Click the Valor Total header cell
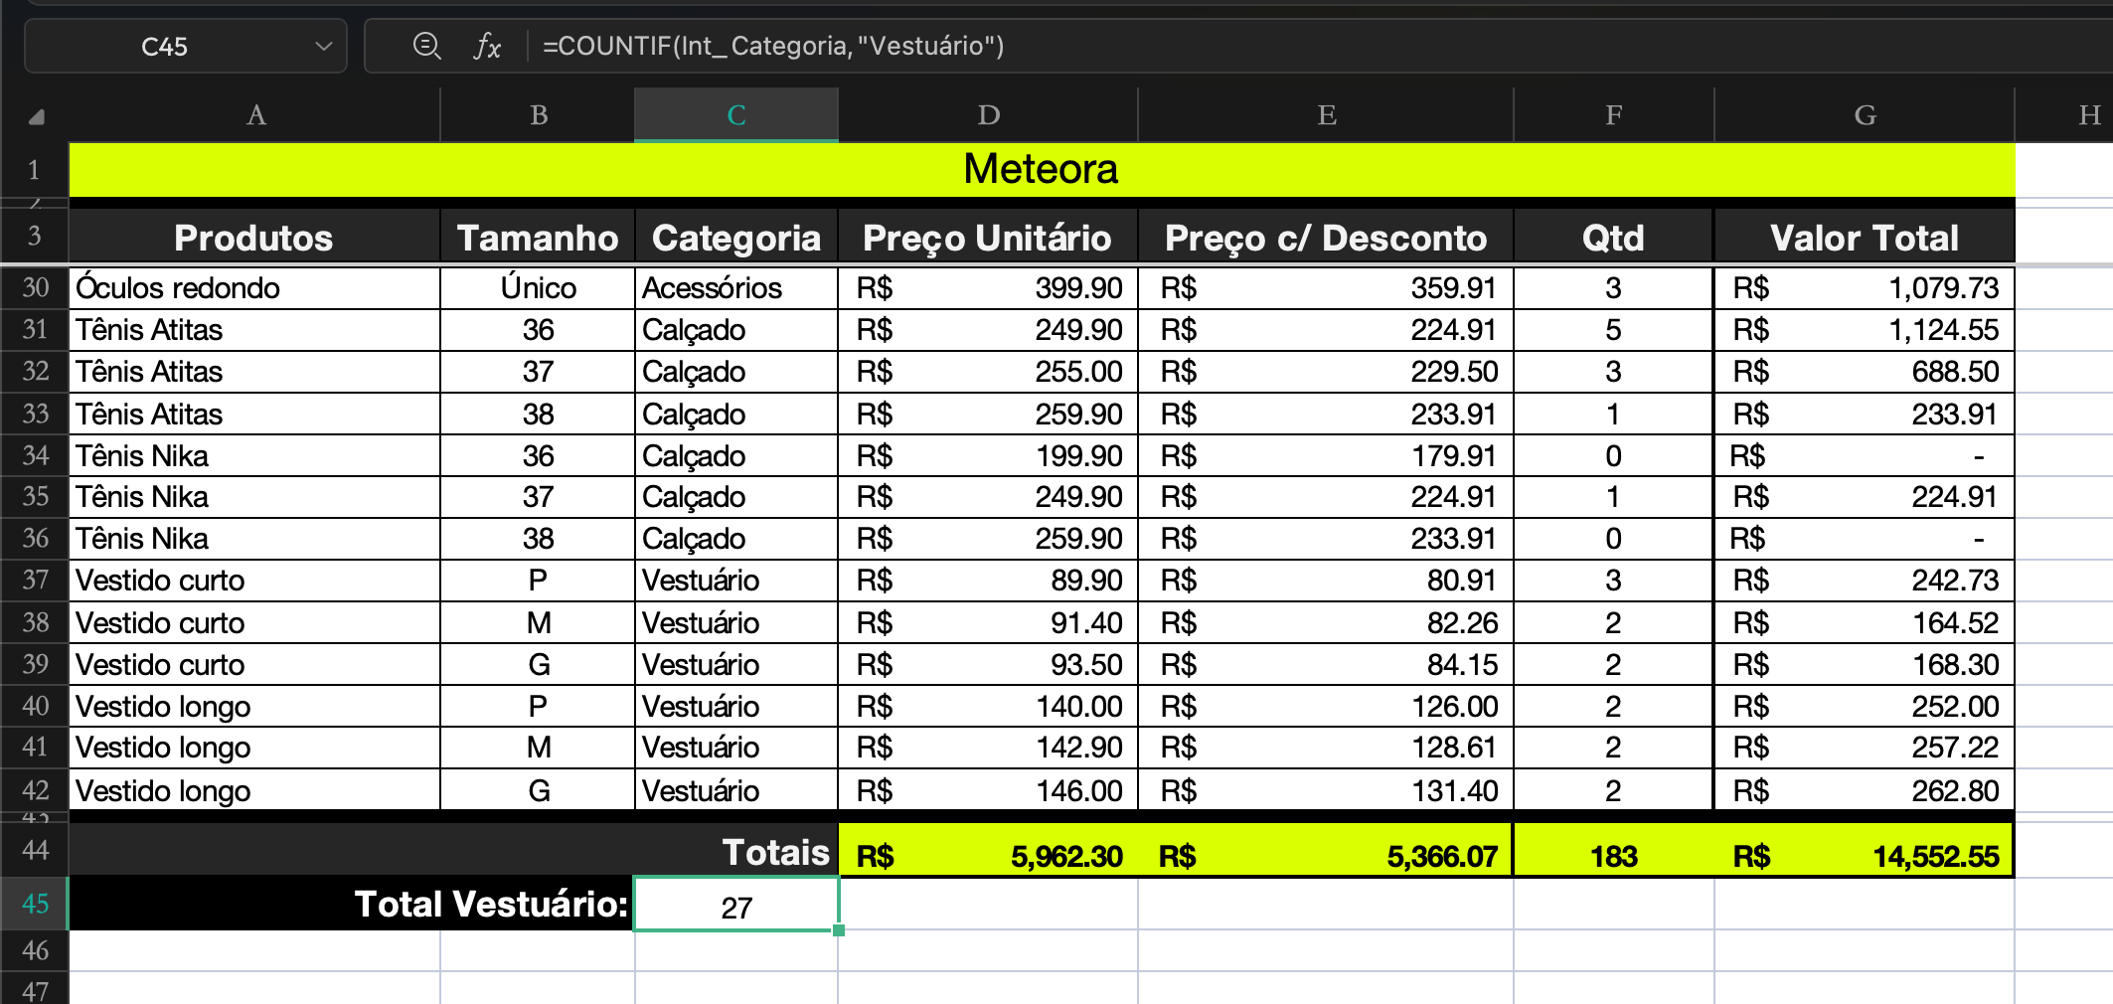The height and width of the screenshot is (1004, 2113). (1865, 238)
